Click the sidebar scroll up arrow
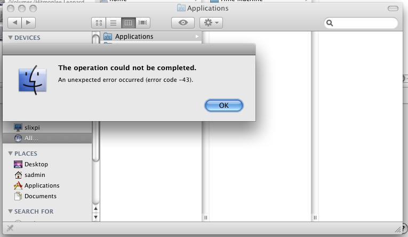 (x=96, y=208)
